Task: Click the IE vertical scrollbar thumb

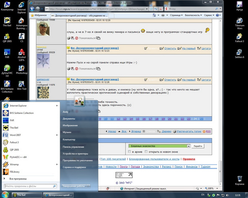Action: pos(220,171)
